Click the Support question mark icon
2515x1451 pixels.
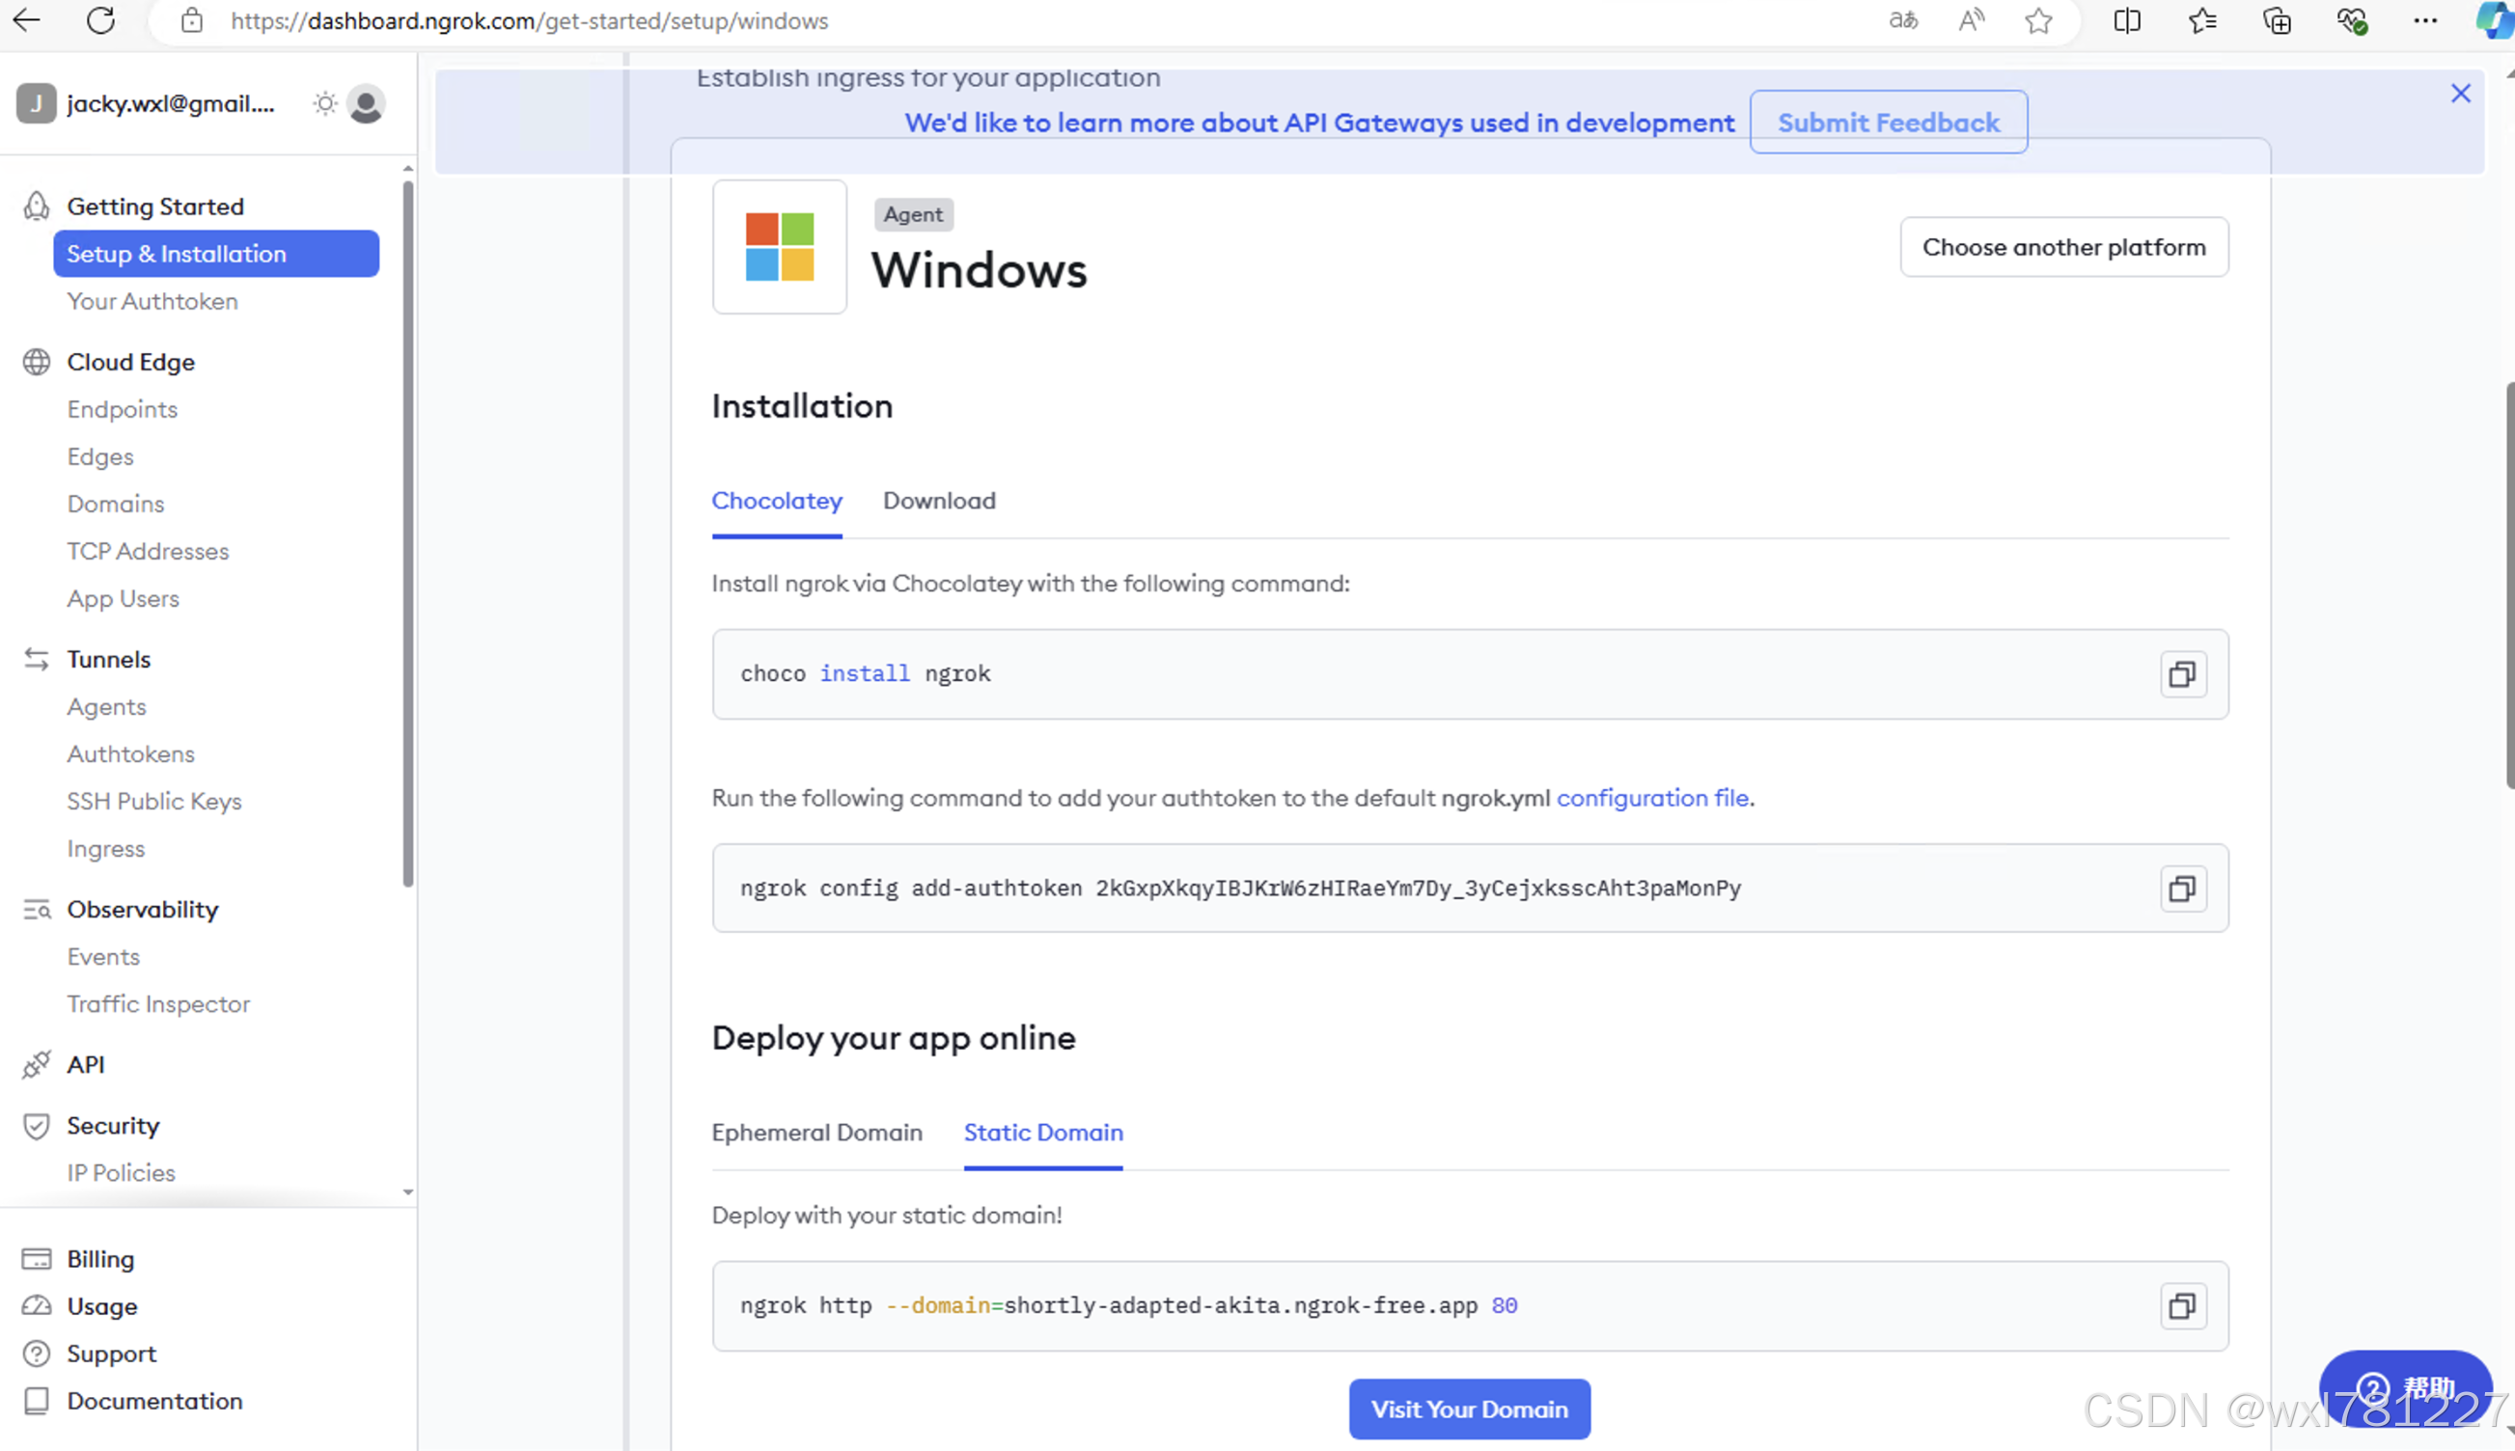coord(36,1354)
